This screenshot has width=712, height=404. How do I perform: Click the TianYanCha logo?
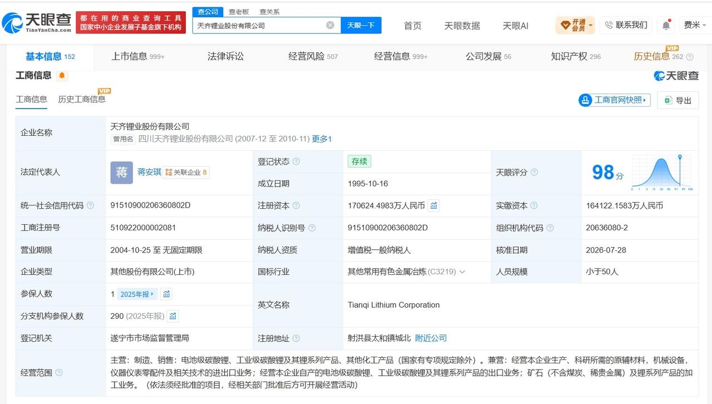pyautogui.click(x=37, y=23)
